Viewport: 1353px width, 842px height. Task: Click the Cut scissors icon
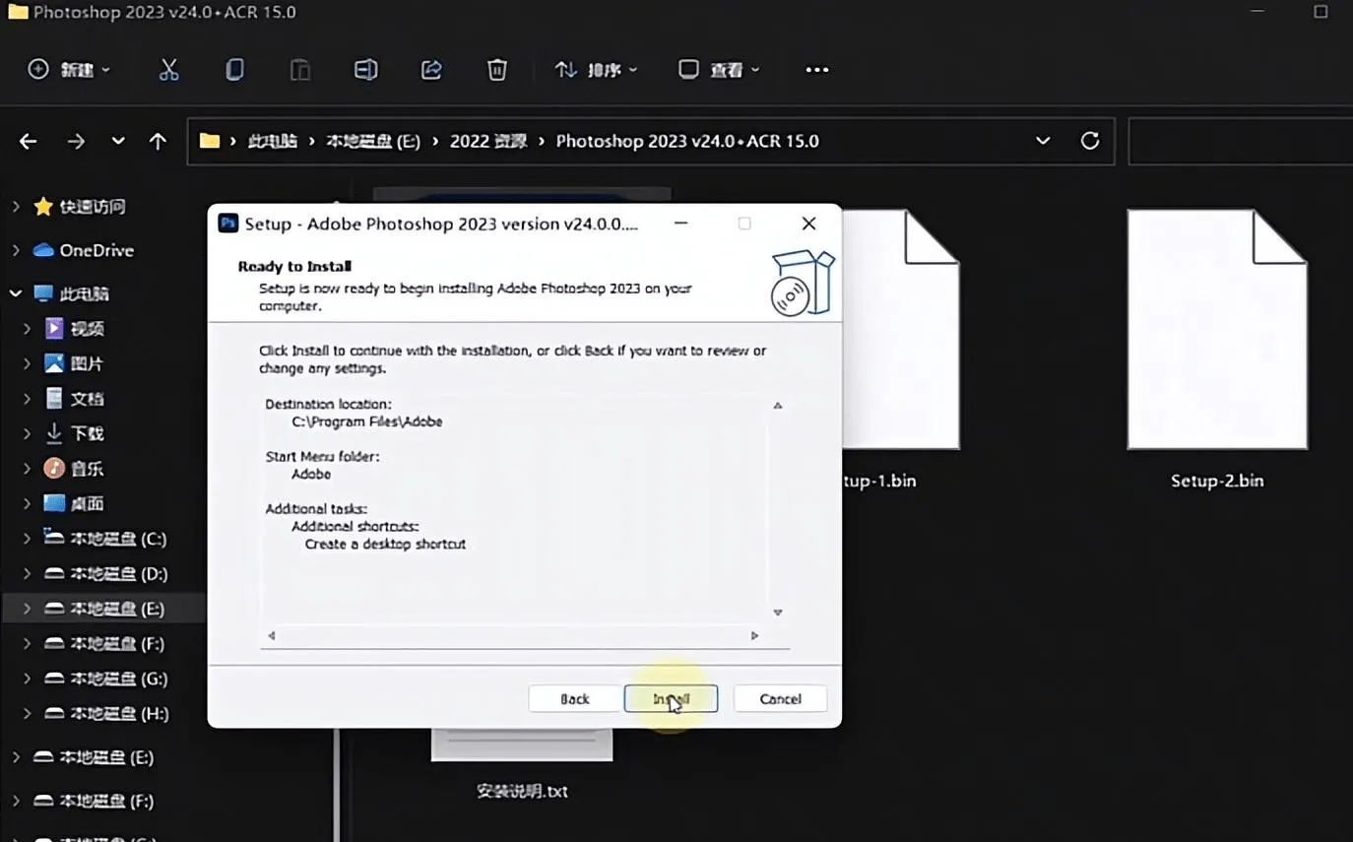(168, 70)
